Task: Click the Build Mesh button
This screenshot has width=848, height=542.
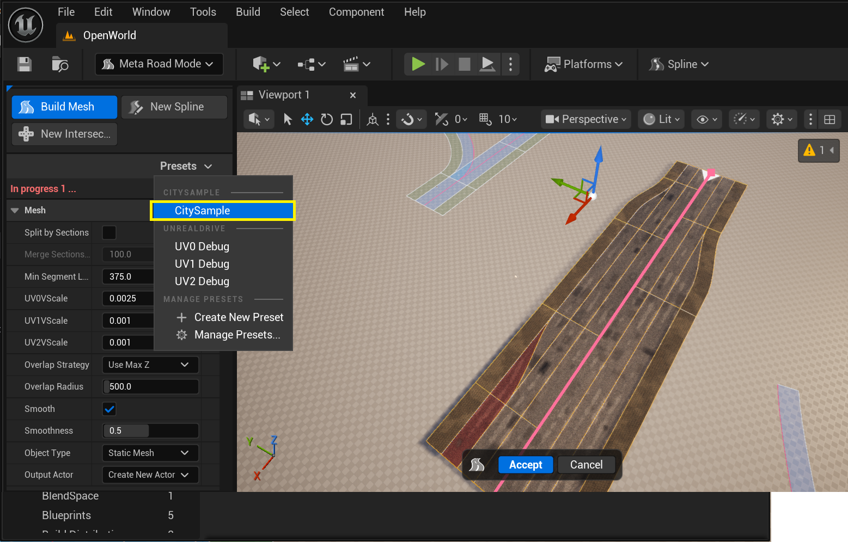Action: 64,107
